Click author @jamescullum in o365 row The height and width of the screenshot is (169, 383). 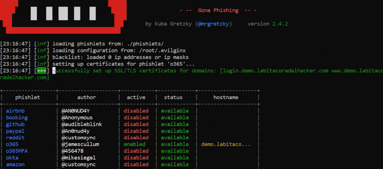tap(80, 144)
